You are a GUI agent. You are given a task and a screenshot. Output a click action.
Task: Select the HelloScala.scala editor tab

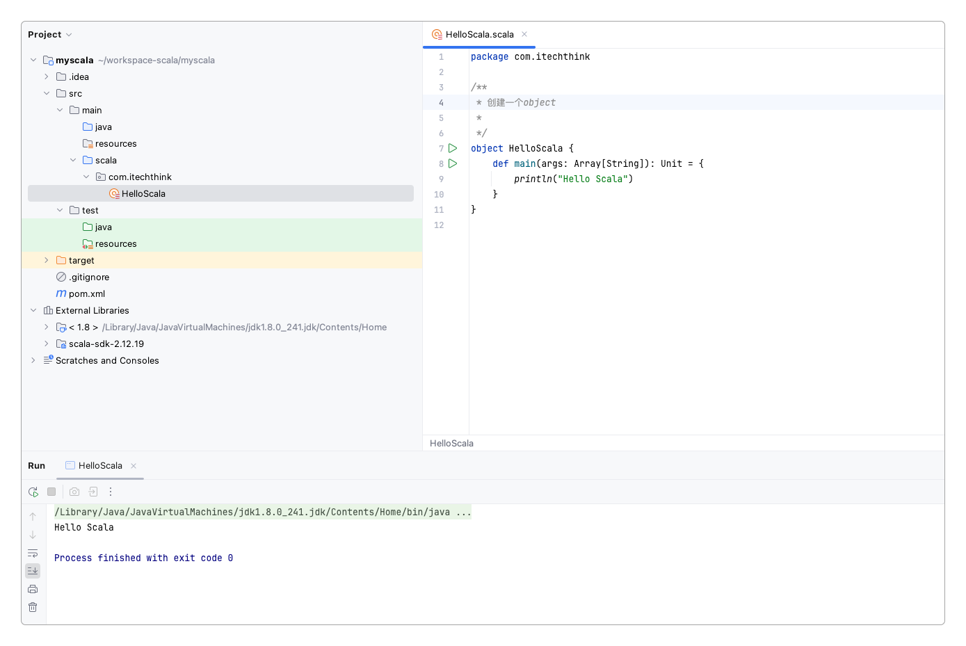pyautogui.click(x=480, y=34)
